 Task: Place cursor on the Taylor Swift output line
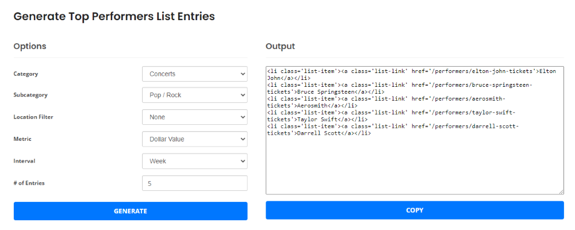pos(393,116)
